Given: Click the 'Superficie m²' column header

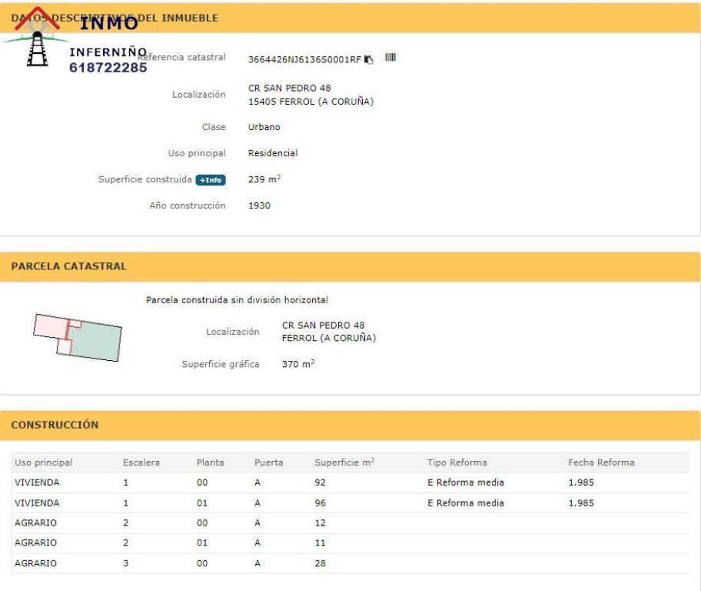Looking at the screenshot, I should [344, 462].
